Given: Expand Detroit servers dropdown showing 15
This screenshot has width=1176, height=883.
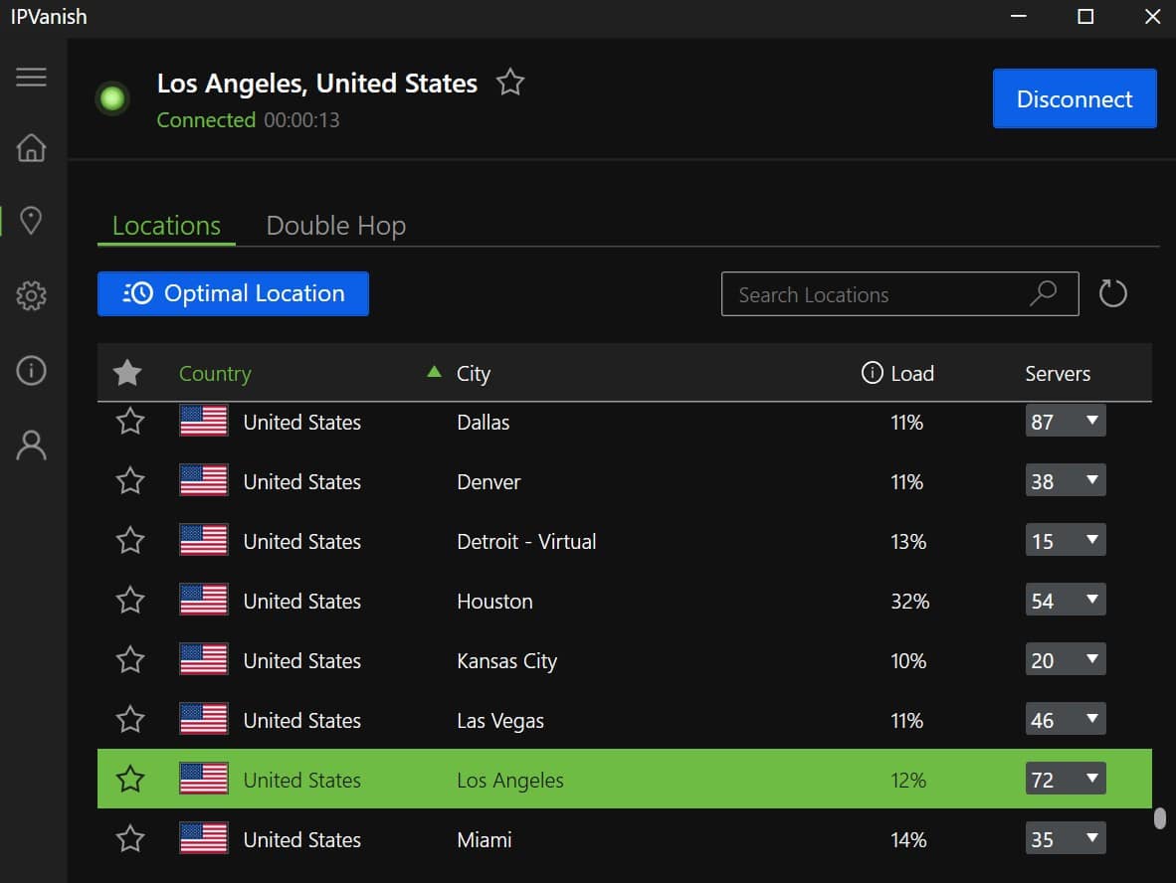Looking at the screenshot, I should (1065, 541).
